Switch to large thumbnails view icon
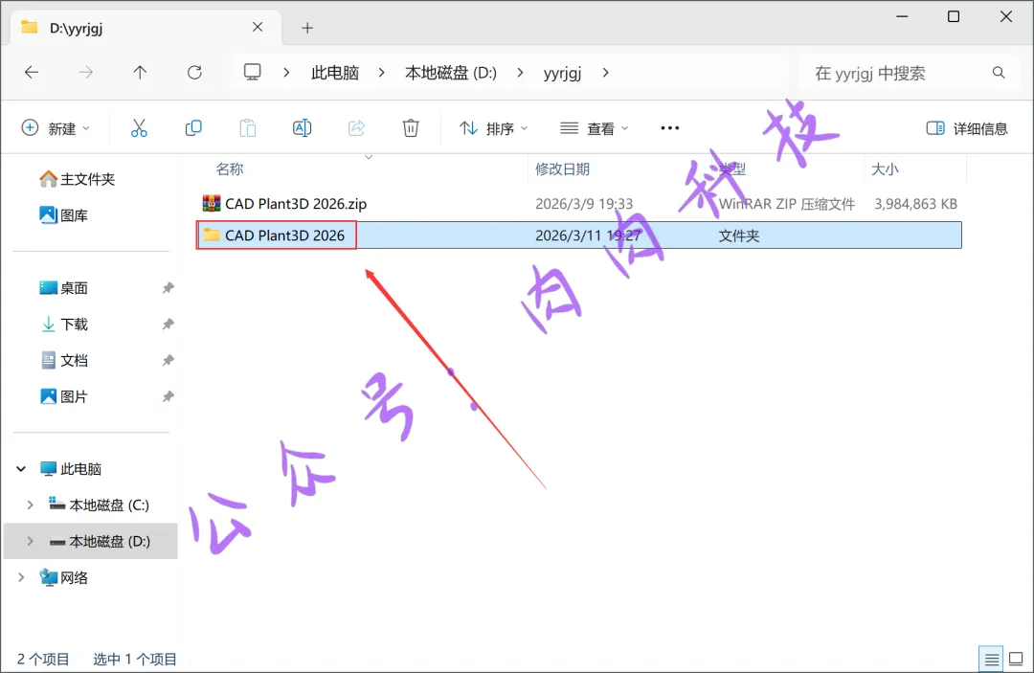The height and width of the screenshot is (673, 1034). (x=1016, y=659)
